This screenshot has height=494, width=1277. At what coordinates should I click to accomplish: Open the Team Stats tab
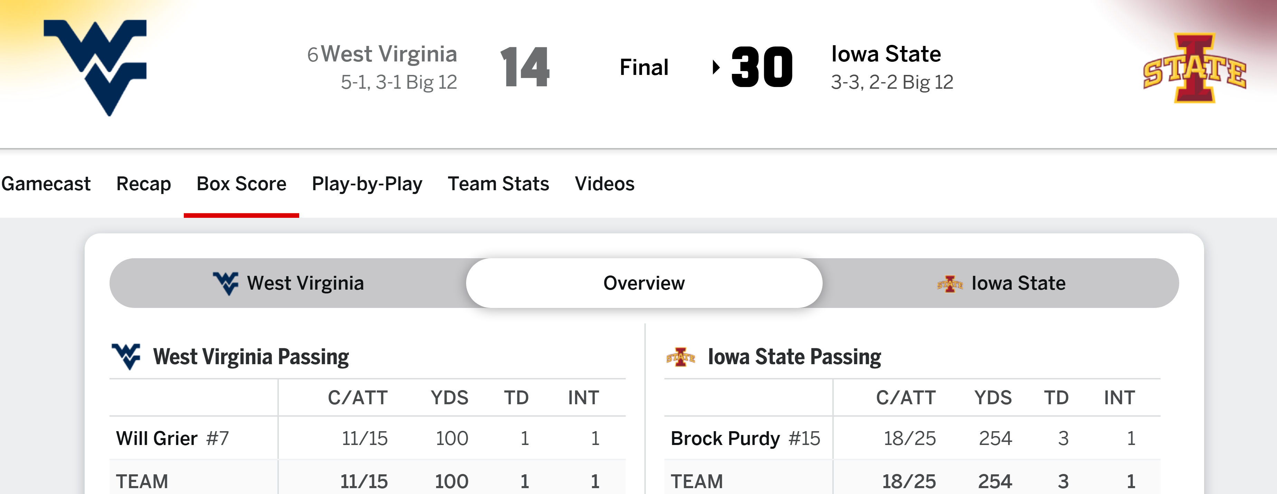click(x=498, y=184)
